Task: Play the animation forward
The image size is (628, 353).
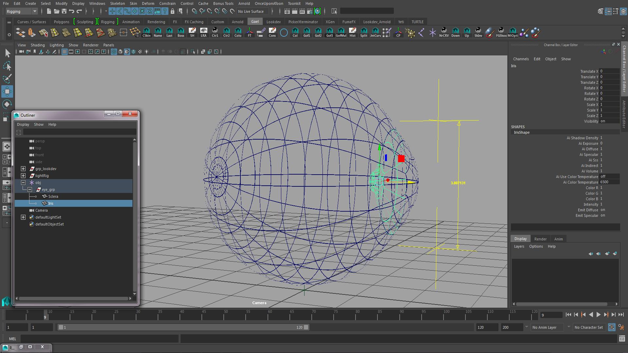Action: point(598,315)
